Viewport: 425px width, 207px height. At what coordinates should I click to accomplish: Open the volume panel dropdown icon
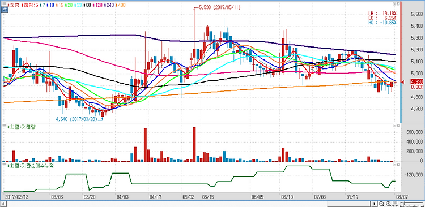(x=394, y=126)
